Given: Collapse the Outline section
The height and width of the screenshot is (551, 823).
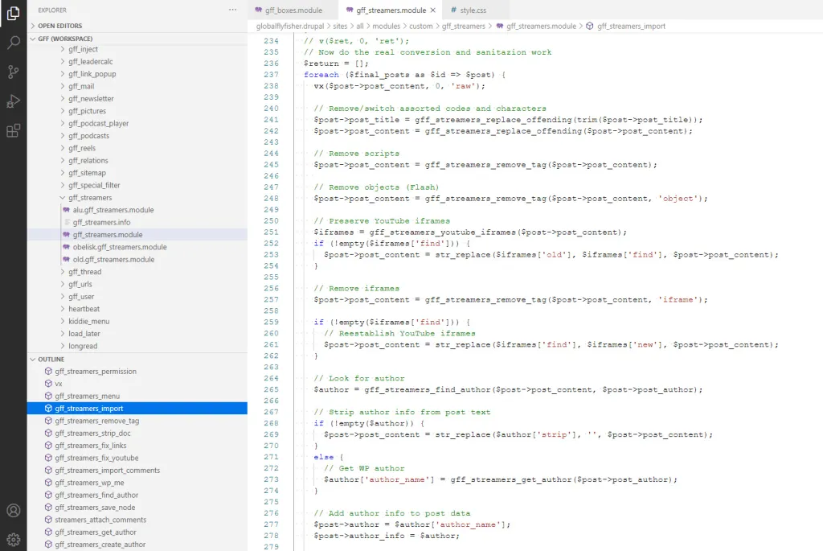Looking at the screenshot, I should [x=50, y=359].
